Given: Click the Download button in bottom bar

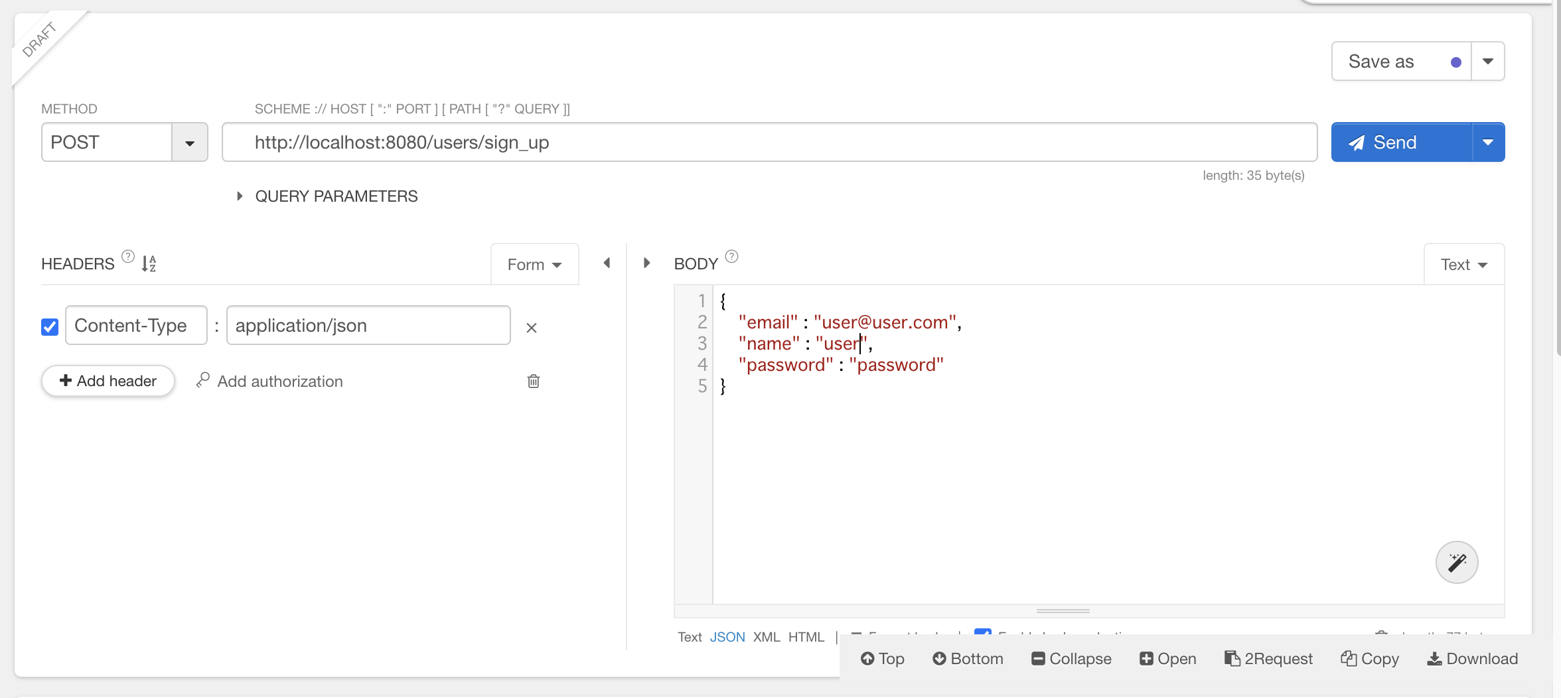Looking at the screenshot, I should (1472, 658).
